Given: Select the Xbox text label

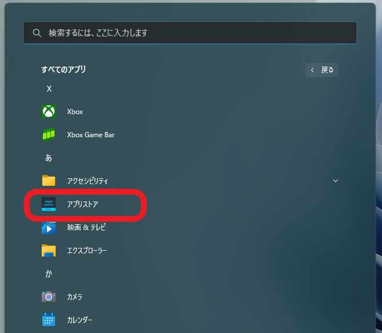Looking at the screenshot, I should click(x=75, y=112).
